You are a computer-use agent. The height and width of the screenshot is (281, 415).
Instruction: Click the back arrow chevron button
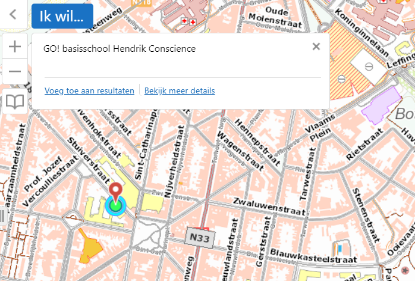click(x=13, y=14)
